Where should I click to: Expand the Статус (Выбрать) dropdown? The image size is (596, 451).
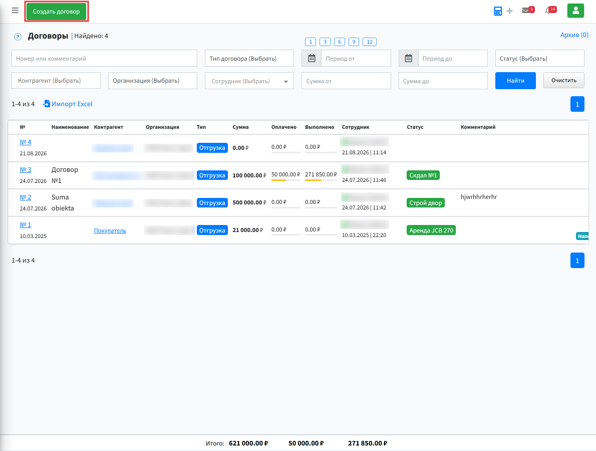(x=539, y=58)
